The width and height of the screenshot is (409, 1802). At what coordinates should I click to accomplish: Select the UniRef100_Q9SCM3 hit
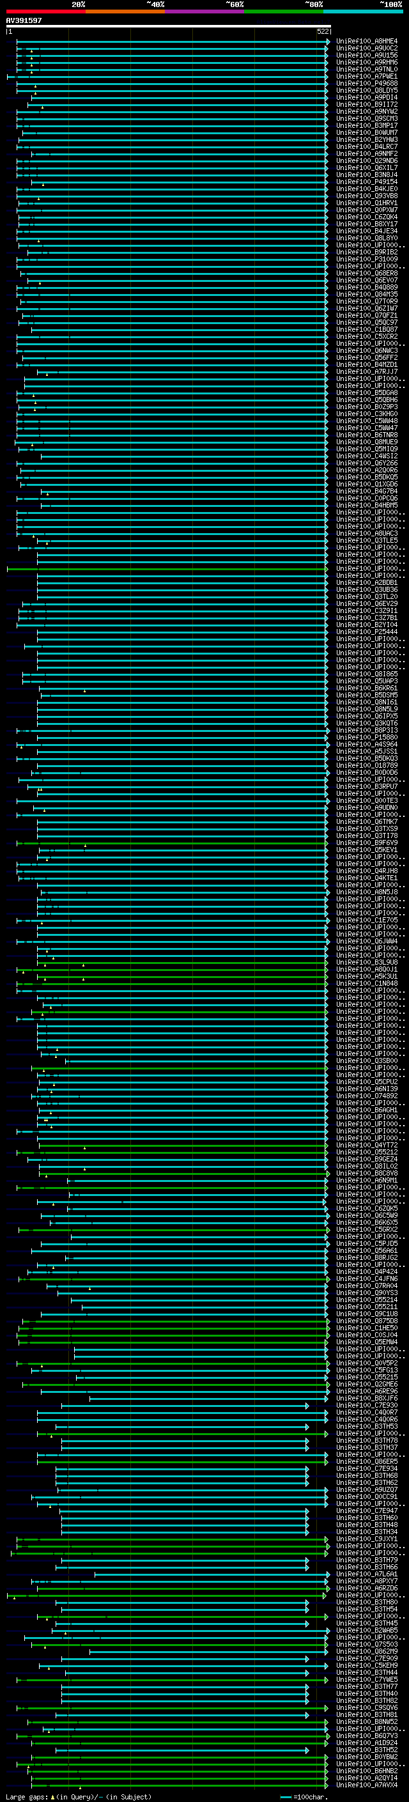point(367,118)
